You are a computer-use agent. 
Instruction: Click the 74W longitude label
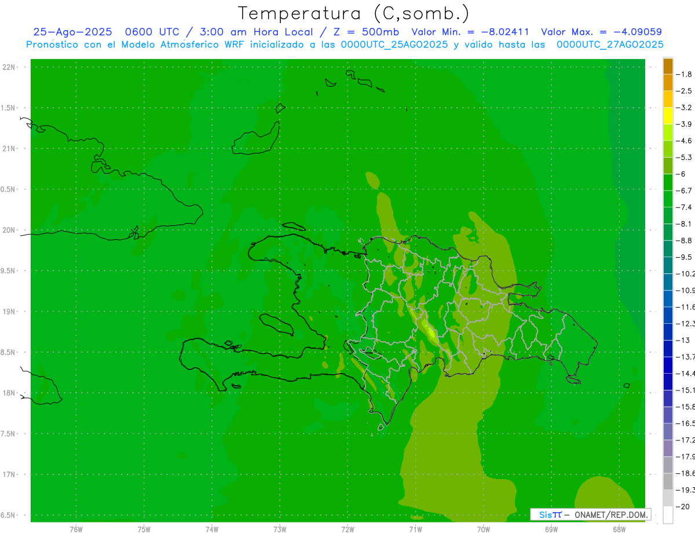coord(212,529)
